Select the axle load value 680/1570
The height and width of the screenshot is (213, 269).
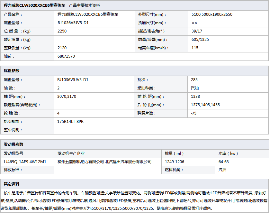pyautogui.click(x=66, y=56)
